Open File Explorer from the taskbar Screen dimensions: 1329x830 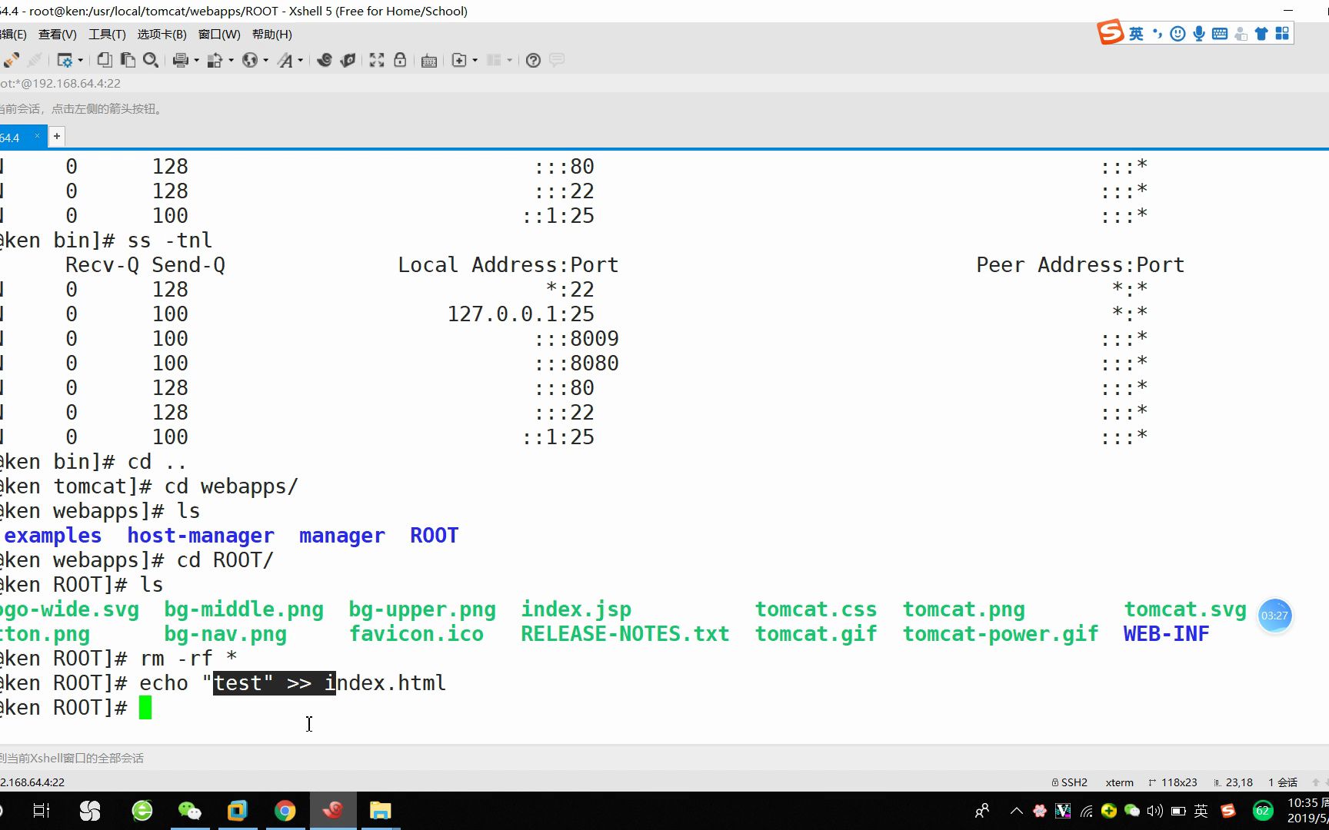tap(381, 811)
